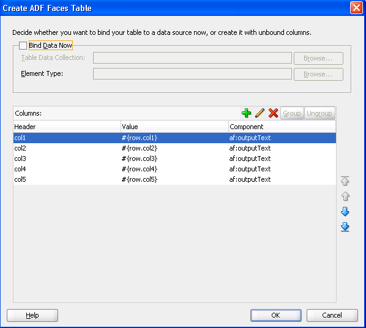Click the Table Data Collection field

(192, 58)
